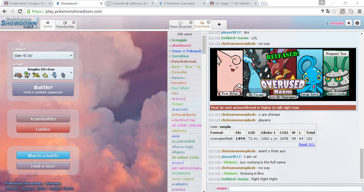Screen dimensions: 364x192
Task: Click Find a user
Action: point(43,166)
